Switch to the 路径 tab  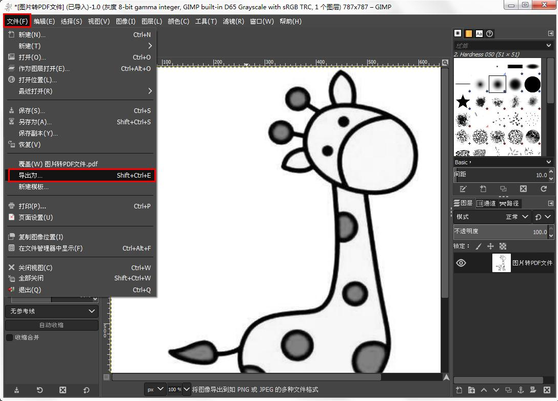point(509,203)
